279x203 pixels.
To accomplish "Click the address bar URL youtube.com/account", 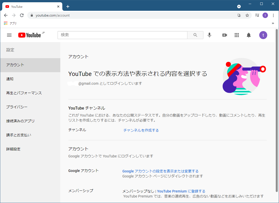I will [53, 15].
